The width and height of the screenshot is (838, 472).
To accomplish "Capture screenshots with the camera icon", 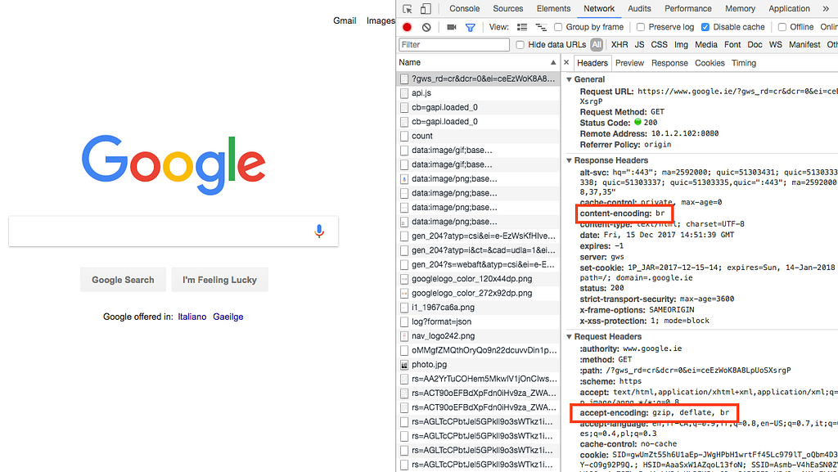I will tap(452, 27).
